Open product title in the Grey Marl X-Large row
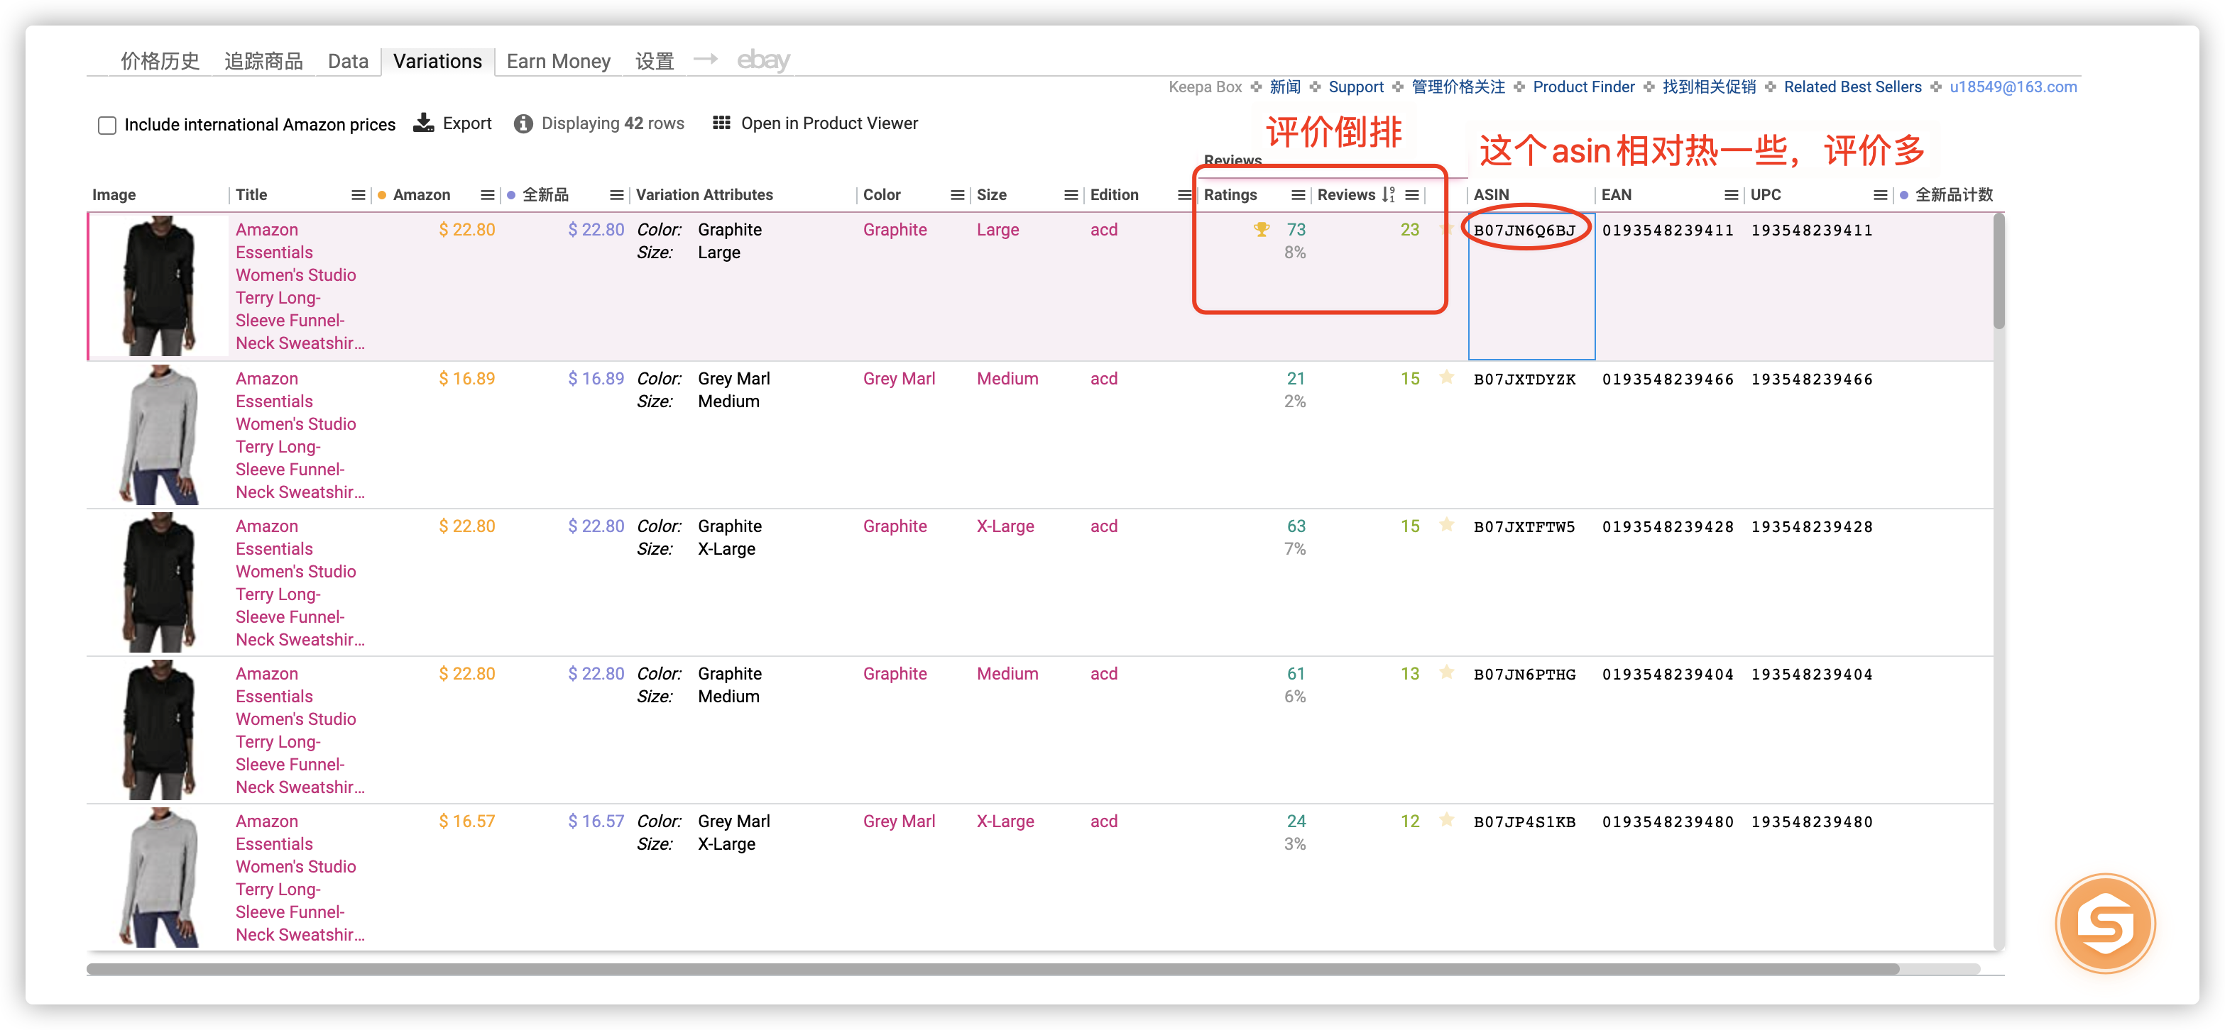 pyautogui.click(x=300, y=878)
